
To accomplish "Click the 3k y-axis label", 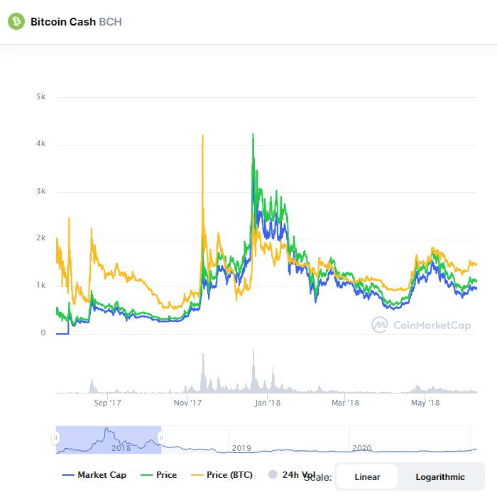I will pyautogui.click(x=41, y=191).
